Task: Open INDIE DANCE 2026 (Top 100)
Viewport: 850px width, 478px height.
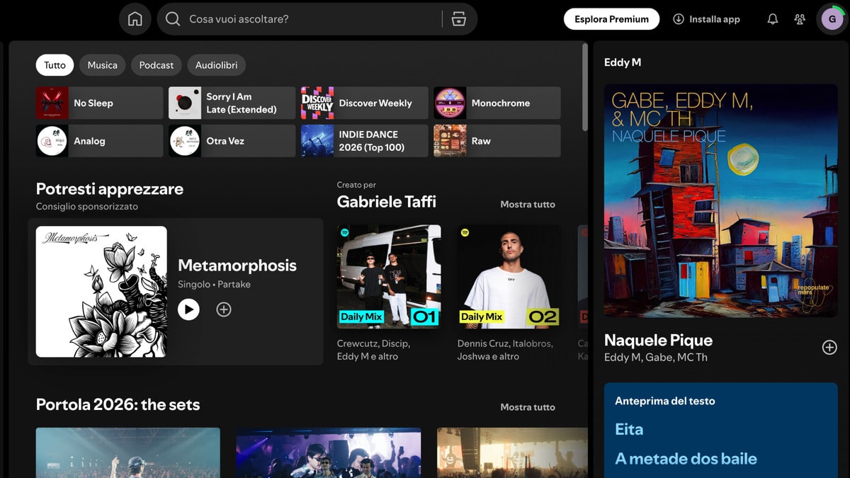Action: pos(365,141)
